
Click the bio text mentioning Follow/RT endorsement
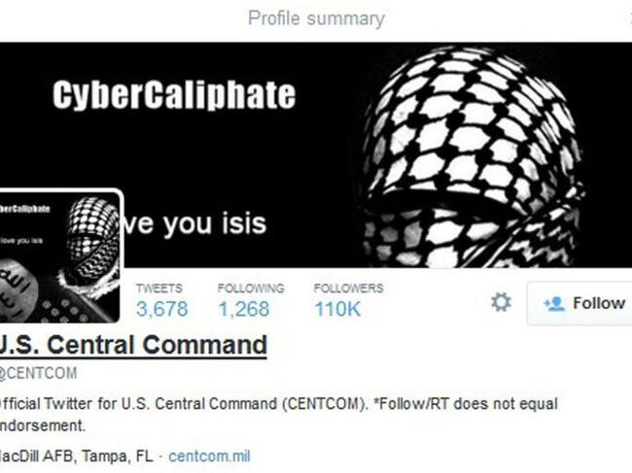tap(279, 415)
